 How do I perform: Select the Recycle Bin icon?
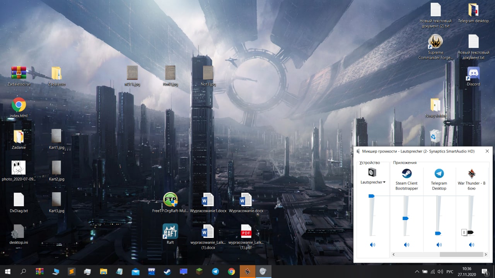tap(435, 136)
